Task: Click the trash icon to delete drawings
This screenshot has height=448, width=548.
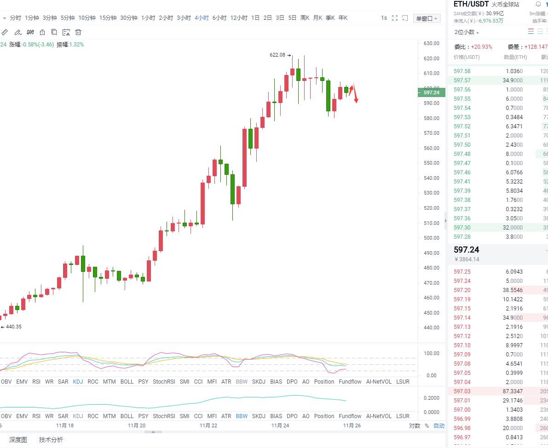Action: (x=78, y=33)
